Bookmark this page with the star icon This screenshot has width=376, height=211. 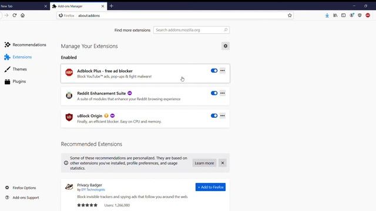(290, 15)
